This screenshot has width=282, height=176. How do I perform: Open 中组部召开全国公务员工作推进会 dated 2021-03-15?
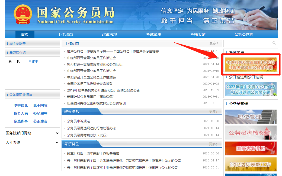click(92, 71)
